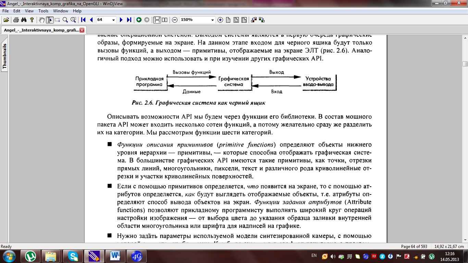This screenshot has height=263, width=468.
Task: Open the Edit menu
Action: point(17,11)
